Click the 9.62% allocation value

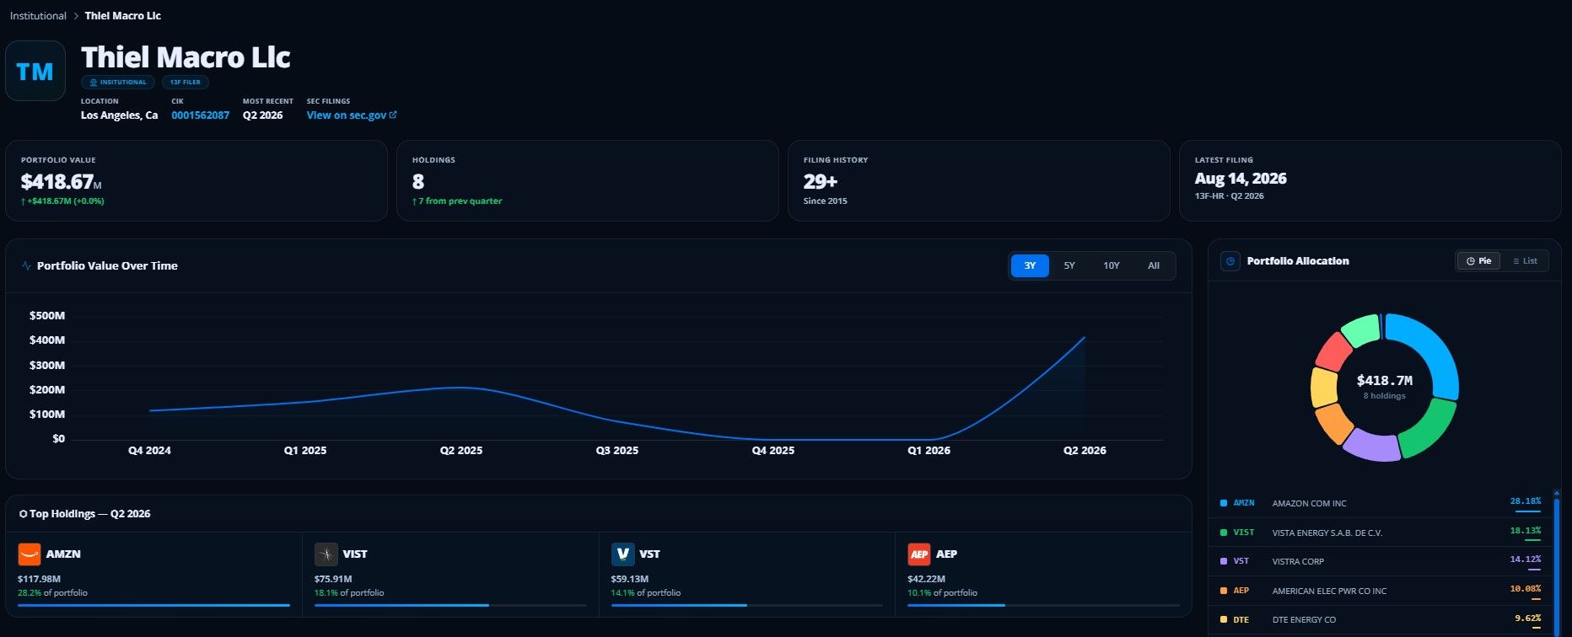1528,618
